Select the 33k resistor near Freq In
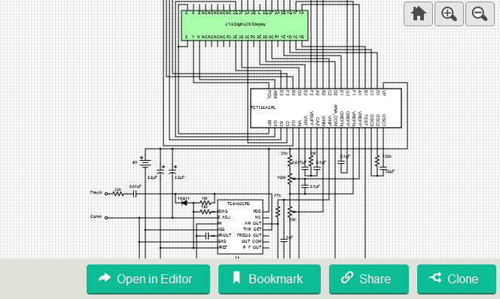500x299 pixels. (118, 193)
